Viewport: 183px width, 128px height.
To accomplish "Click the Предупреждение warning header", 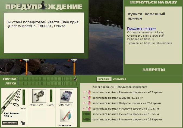I will (44, 7).
